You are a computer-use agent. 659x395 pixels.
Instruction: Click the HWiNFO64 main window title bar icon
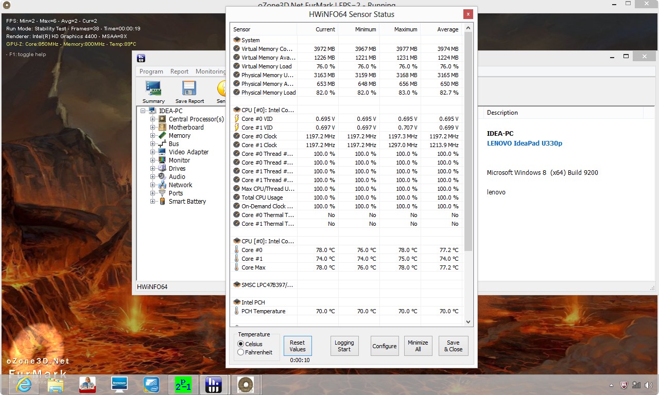pyautogui.click(x=141, y=58)
